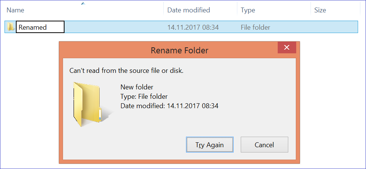This screenshot has width=366, height=169.
Task: Click Try Again button
Action: 210,145
